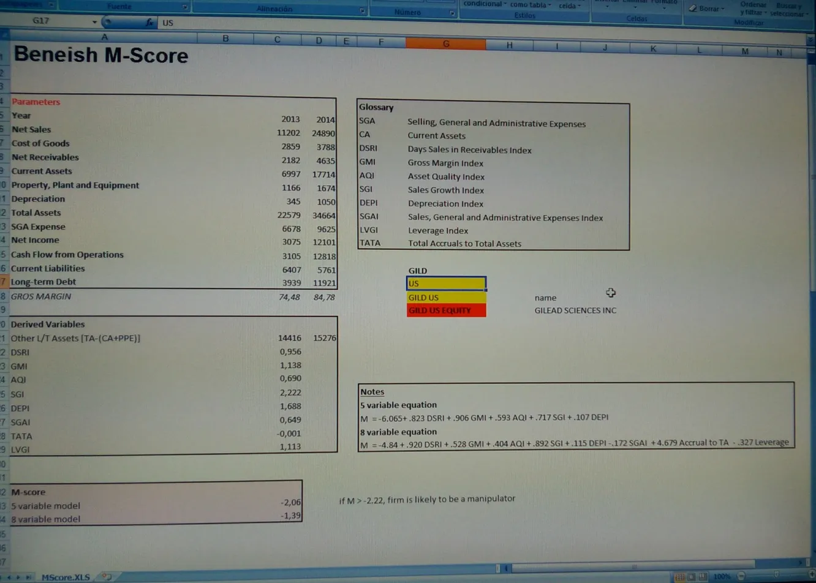Open the Fuente group dialog launcher

185,7
